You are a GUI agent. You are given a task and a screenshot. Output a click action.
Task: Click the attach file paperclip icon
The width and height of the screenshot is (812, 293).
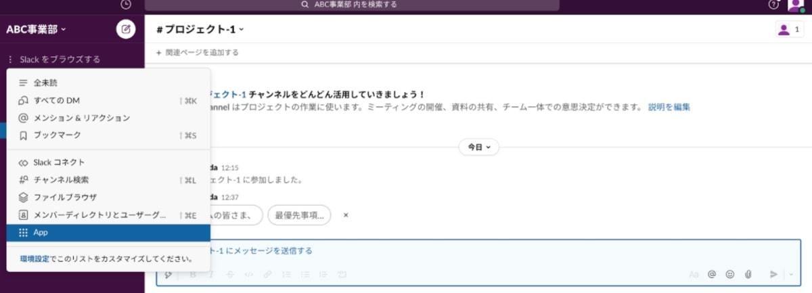click(x=748, y=275)
